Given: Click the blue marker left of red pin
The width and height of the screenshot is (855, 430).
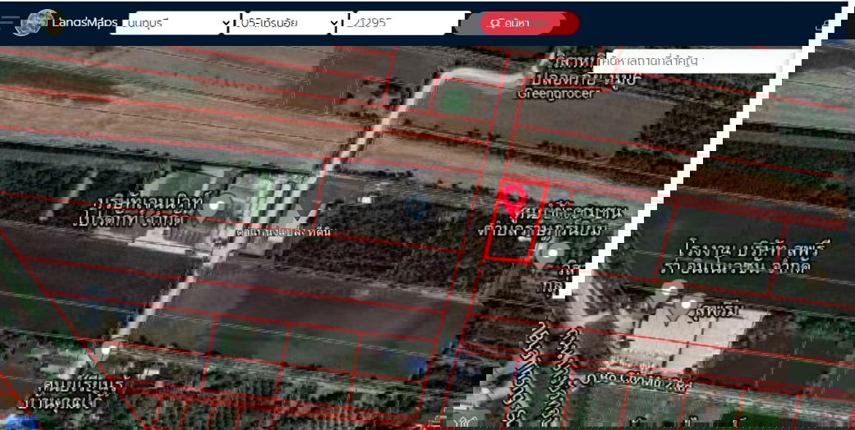Looking at the screenshot, I should coord(418,206).
